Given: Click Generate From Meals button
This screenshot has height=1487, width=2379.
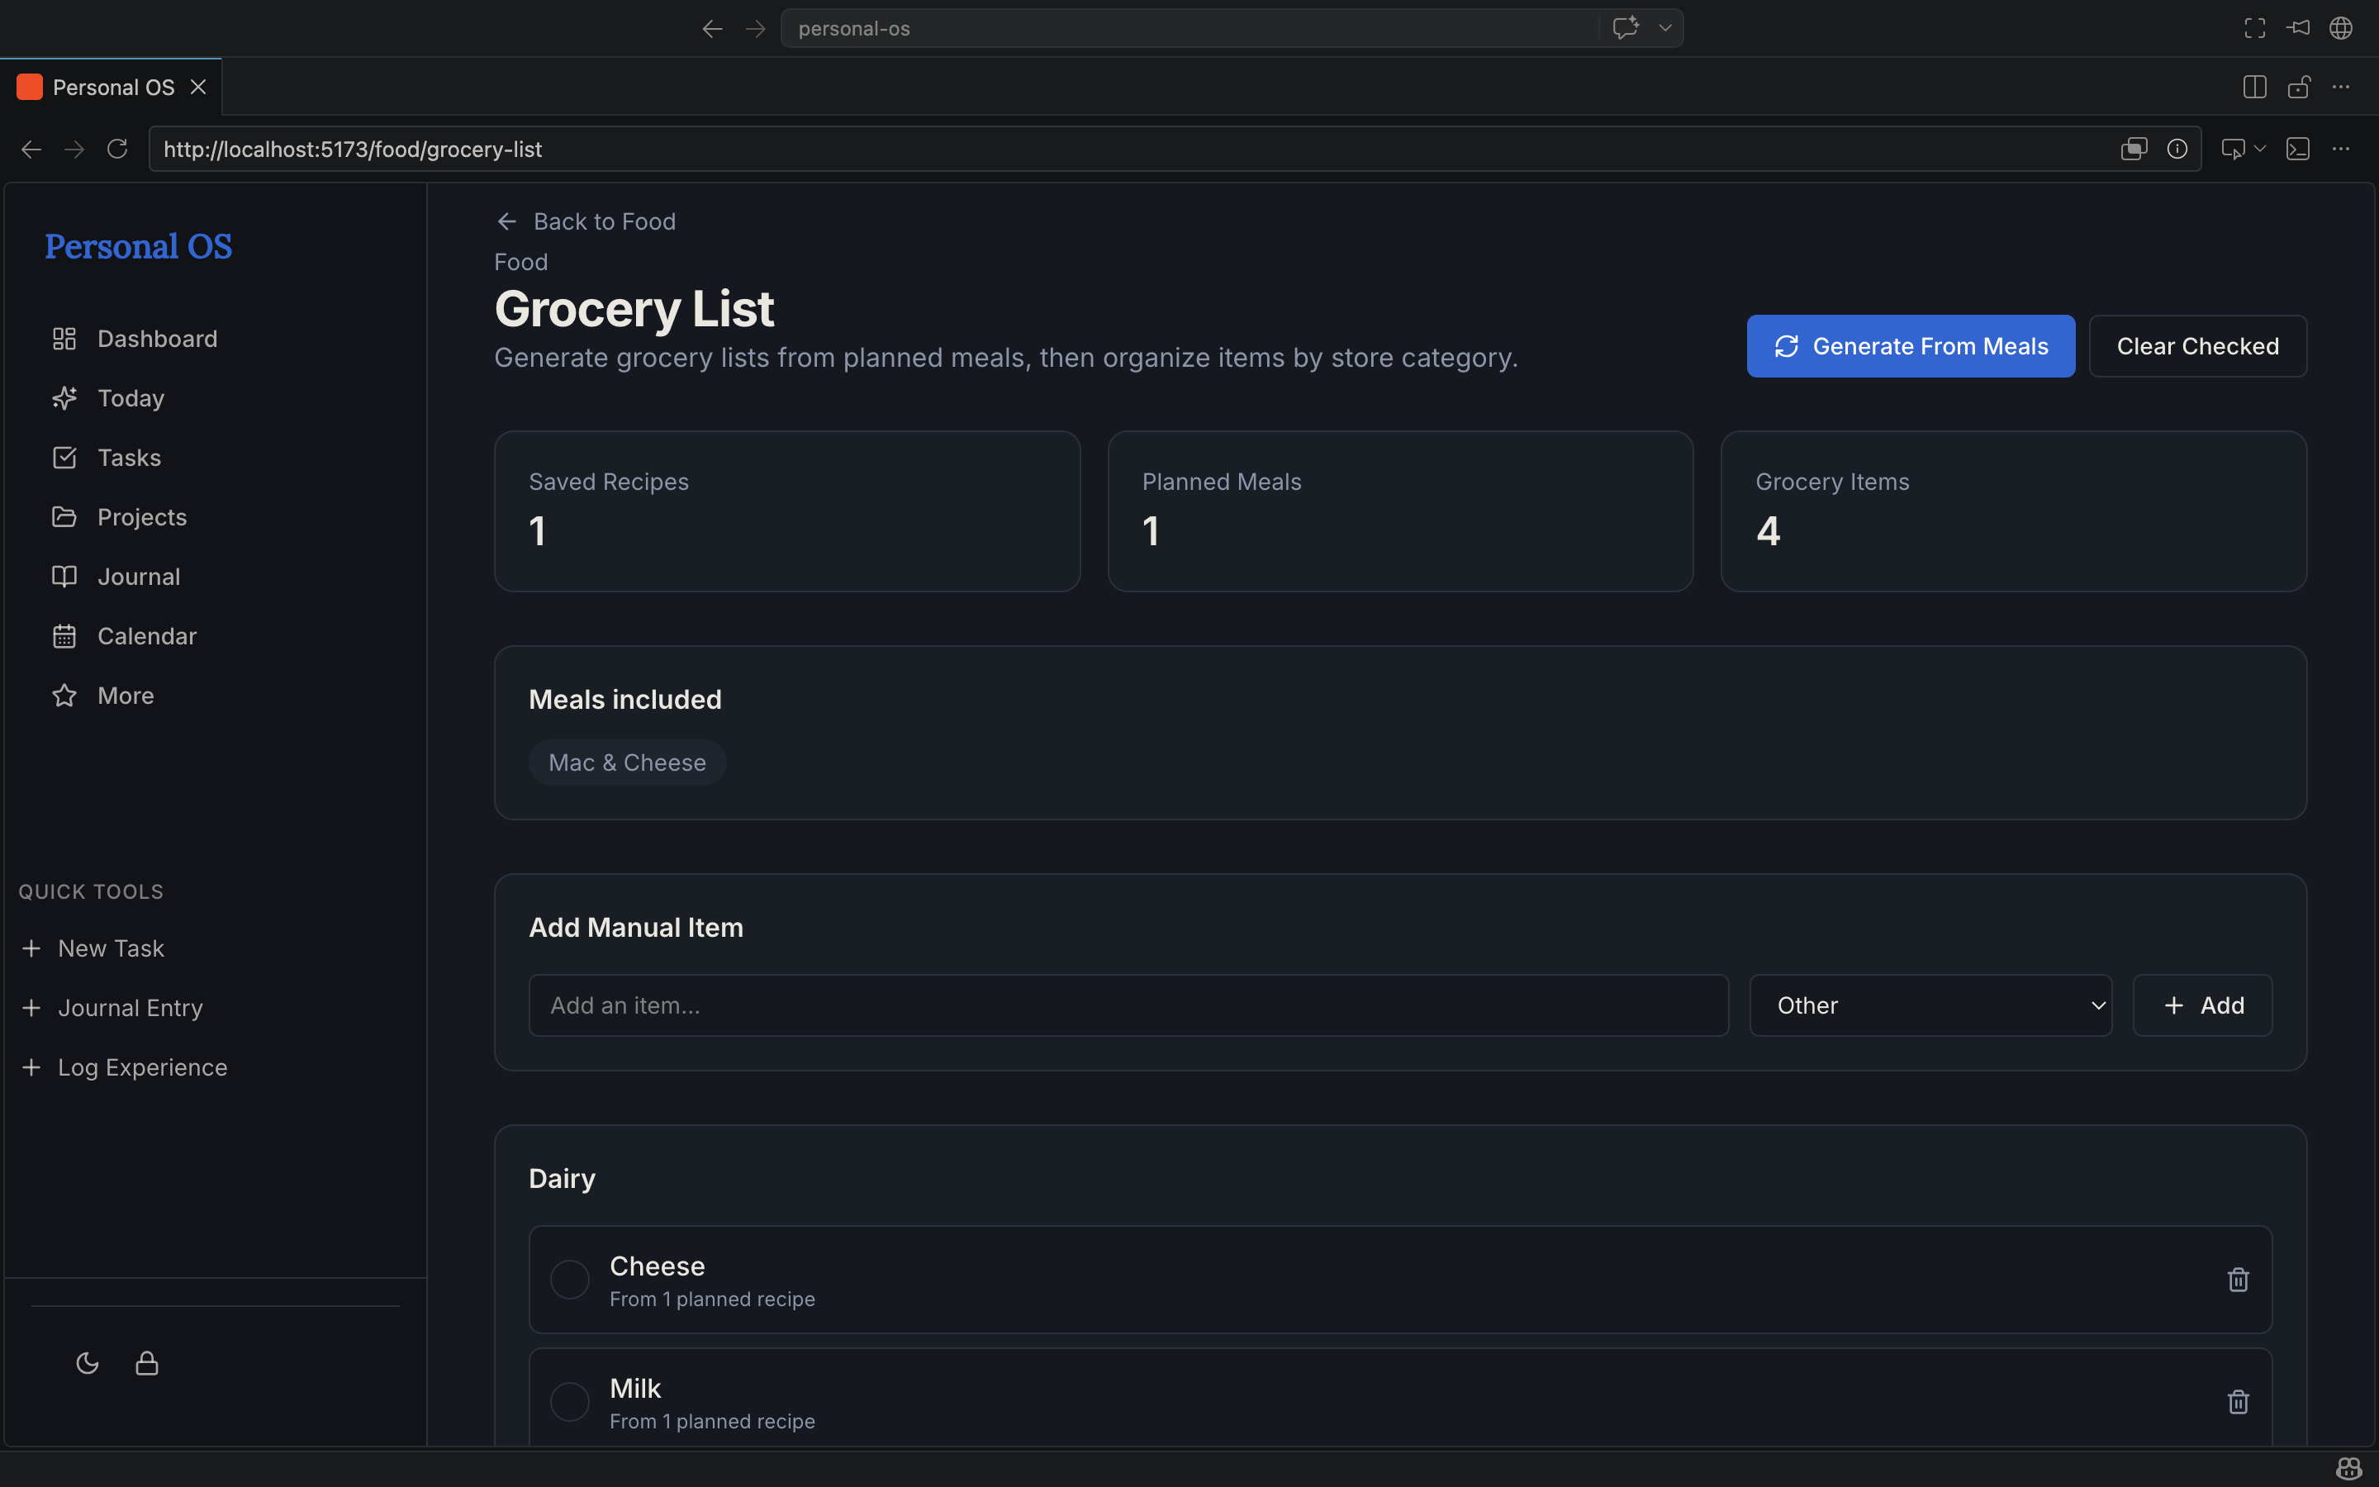Looking at the screenshot, I should [x=1910, y=346].
